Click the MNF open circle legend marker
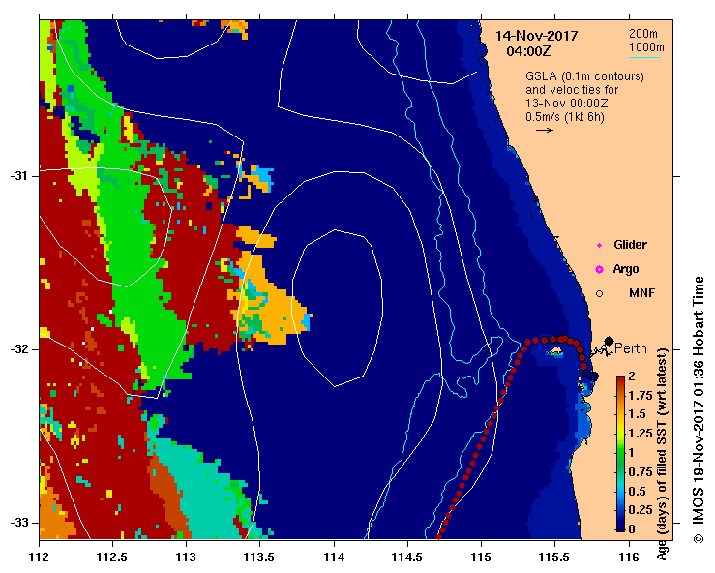The width and height of the screenshot is (715, 573). [599, 294]
